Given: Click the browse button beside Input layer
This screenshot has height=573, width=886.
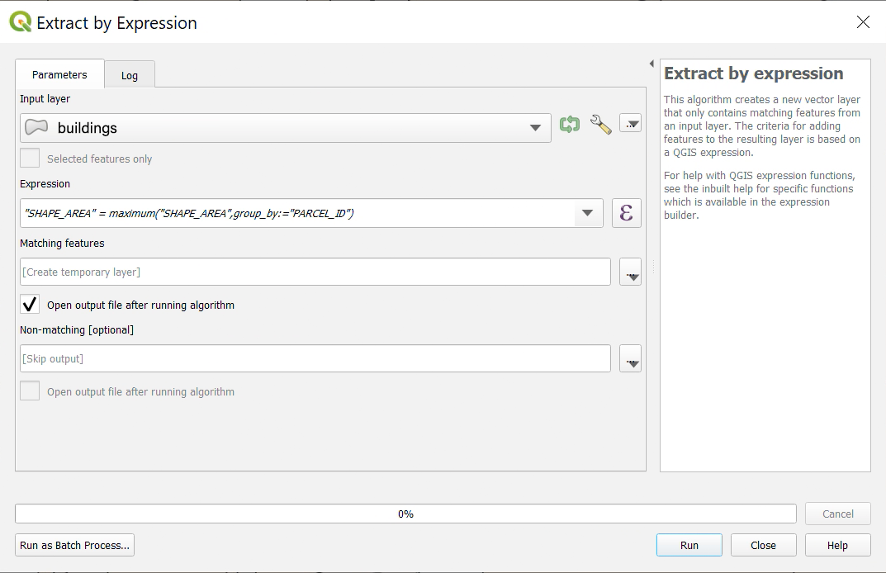Looking at the screenshot, I should coord(630,125).
